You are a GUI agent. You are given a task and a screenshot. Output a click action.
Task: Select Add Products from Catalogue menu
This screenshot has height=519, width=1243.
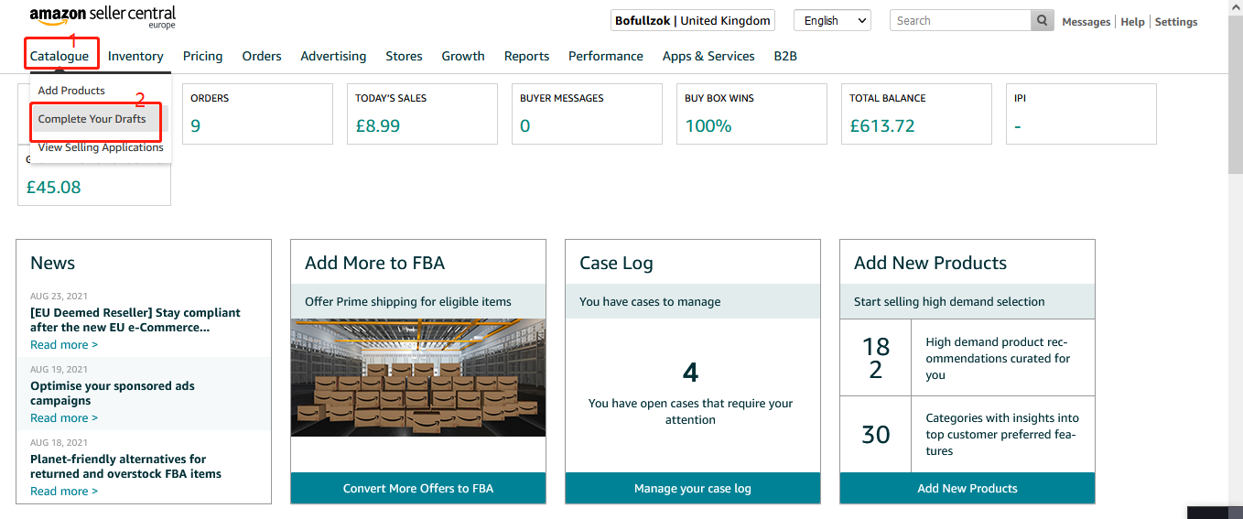[71, 91]
